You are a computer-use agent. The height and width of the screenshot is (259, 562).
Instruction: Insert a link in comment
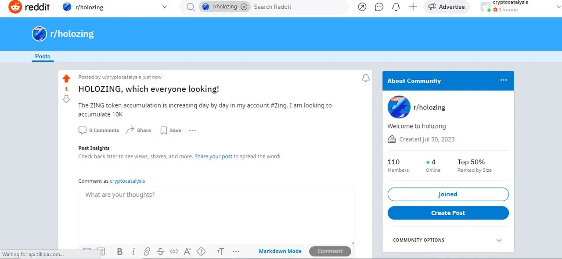click(147, 252)
